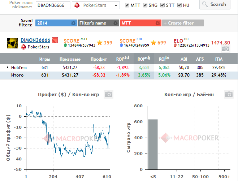238x181 pixels.
Task: Click blue ribbon icon under SCORE СНГ
Action: pos(121,45)
